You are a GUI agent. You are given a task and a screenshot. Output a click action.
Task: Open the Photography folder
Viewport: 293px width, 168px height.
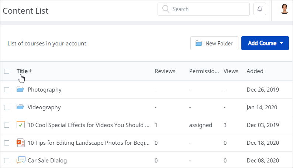(x=45, y=90)
